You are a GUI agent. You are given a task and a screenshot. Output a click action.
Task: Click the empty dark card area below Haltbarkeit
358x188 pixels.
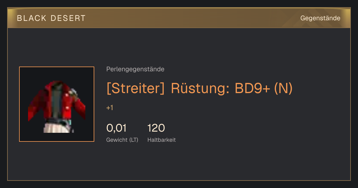tap(179, 163)
